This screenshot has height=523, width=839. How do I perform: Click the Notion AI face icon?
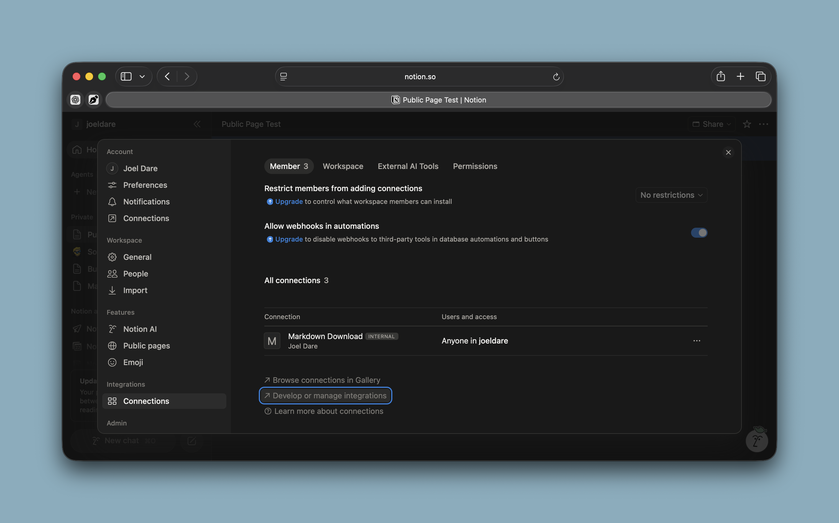112,329
